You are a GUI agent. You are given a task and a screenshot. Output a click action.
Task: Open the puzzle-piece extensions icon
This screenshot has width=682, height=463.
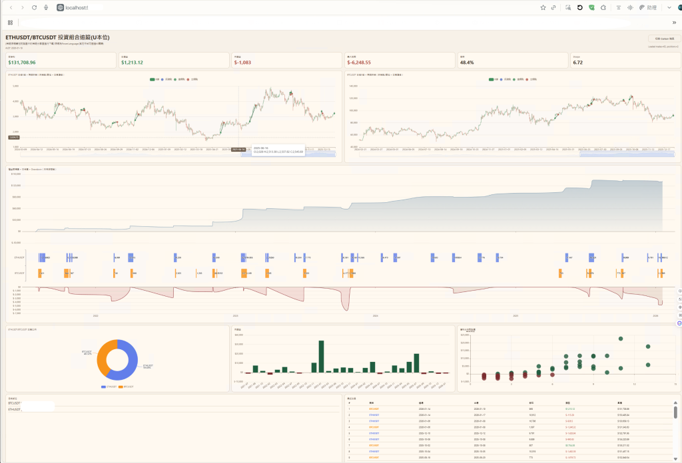(x=603, y=7)
